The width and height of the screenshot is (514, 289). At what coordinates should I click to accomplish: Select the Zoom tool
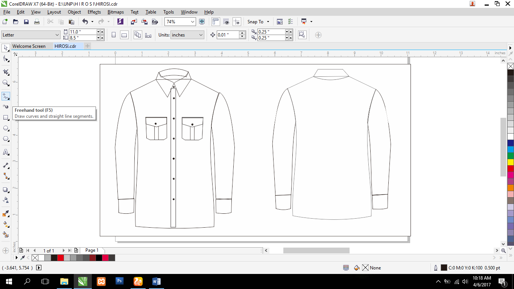point(5,83)
